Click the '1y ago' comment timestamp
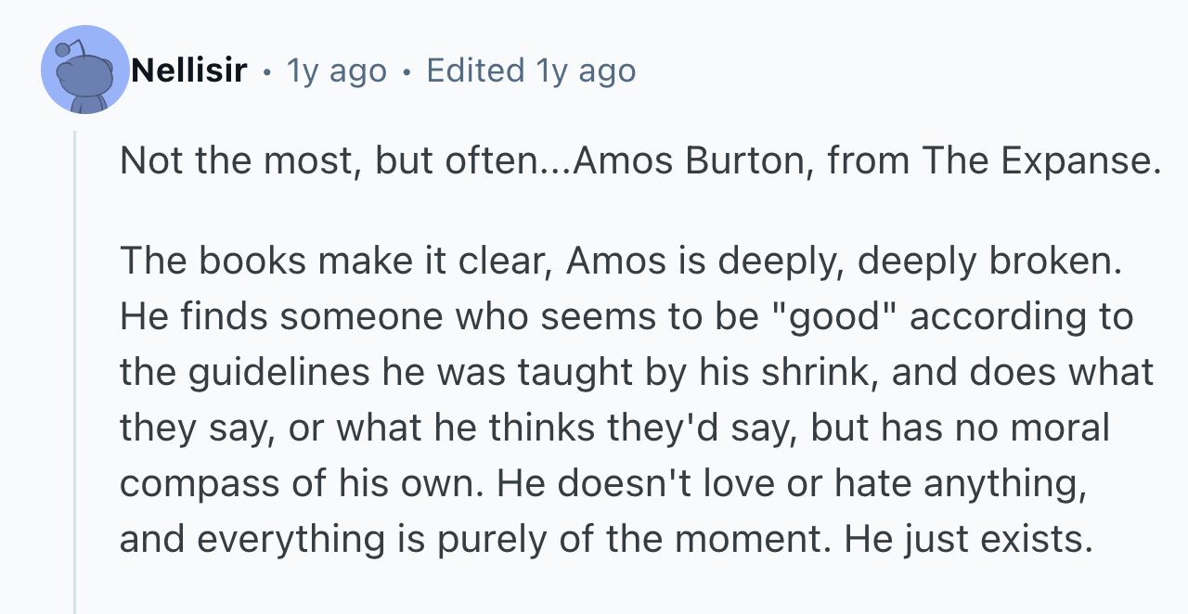1188x614 pixels. pos(336,70)
